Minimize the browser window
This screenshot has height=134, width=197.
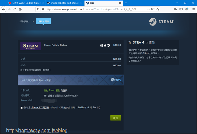click(177, 3)
